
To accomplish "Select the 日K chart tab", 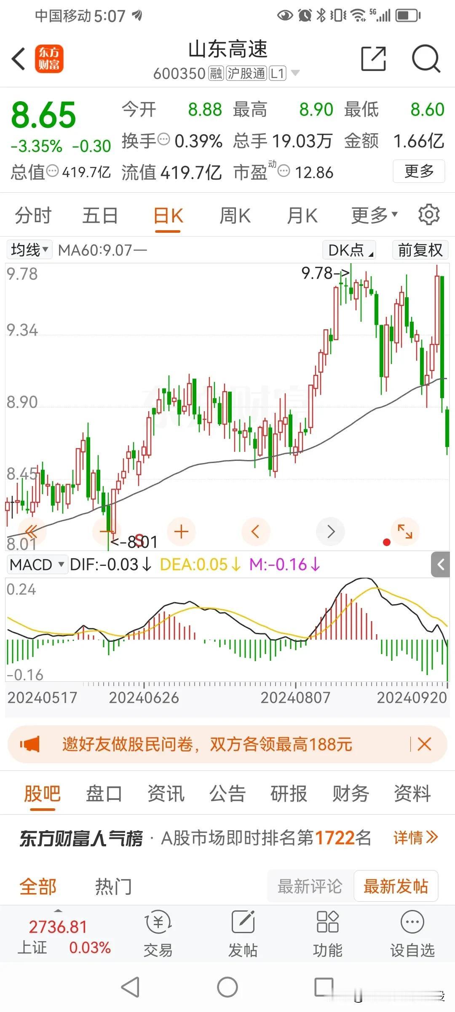I will 168,216.
